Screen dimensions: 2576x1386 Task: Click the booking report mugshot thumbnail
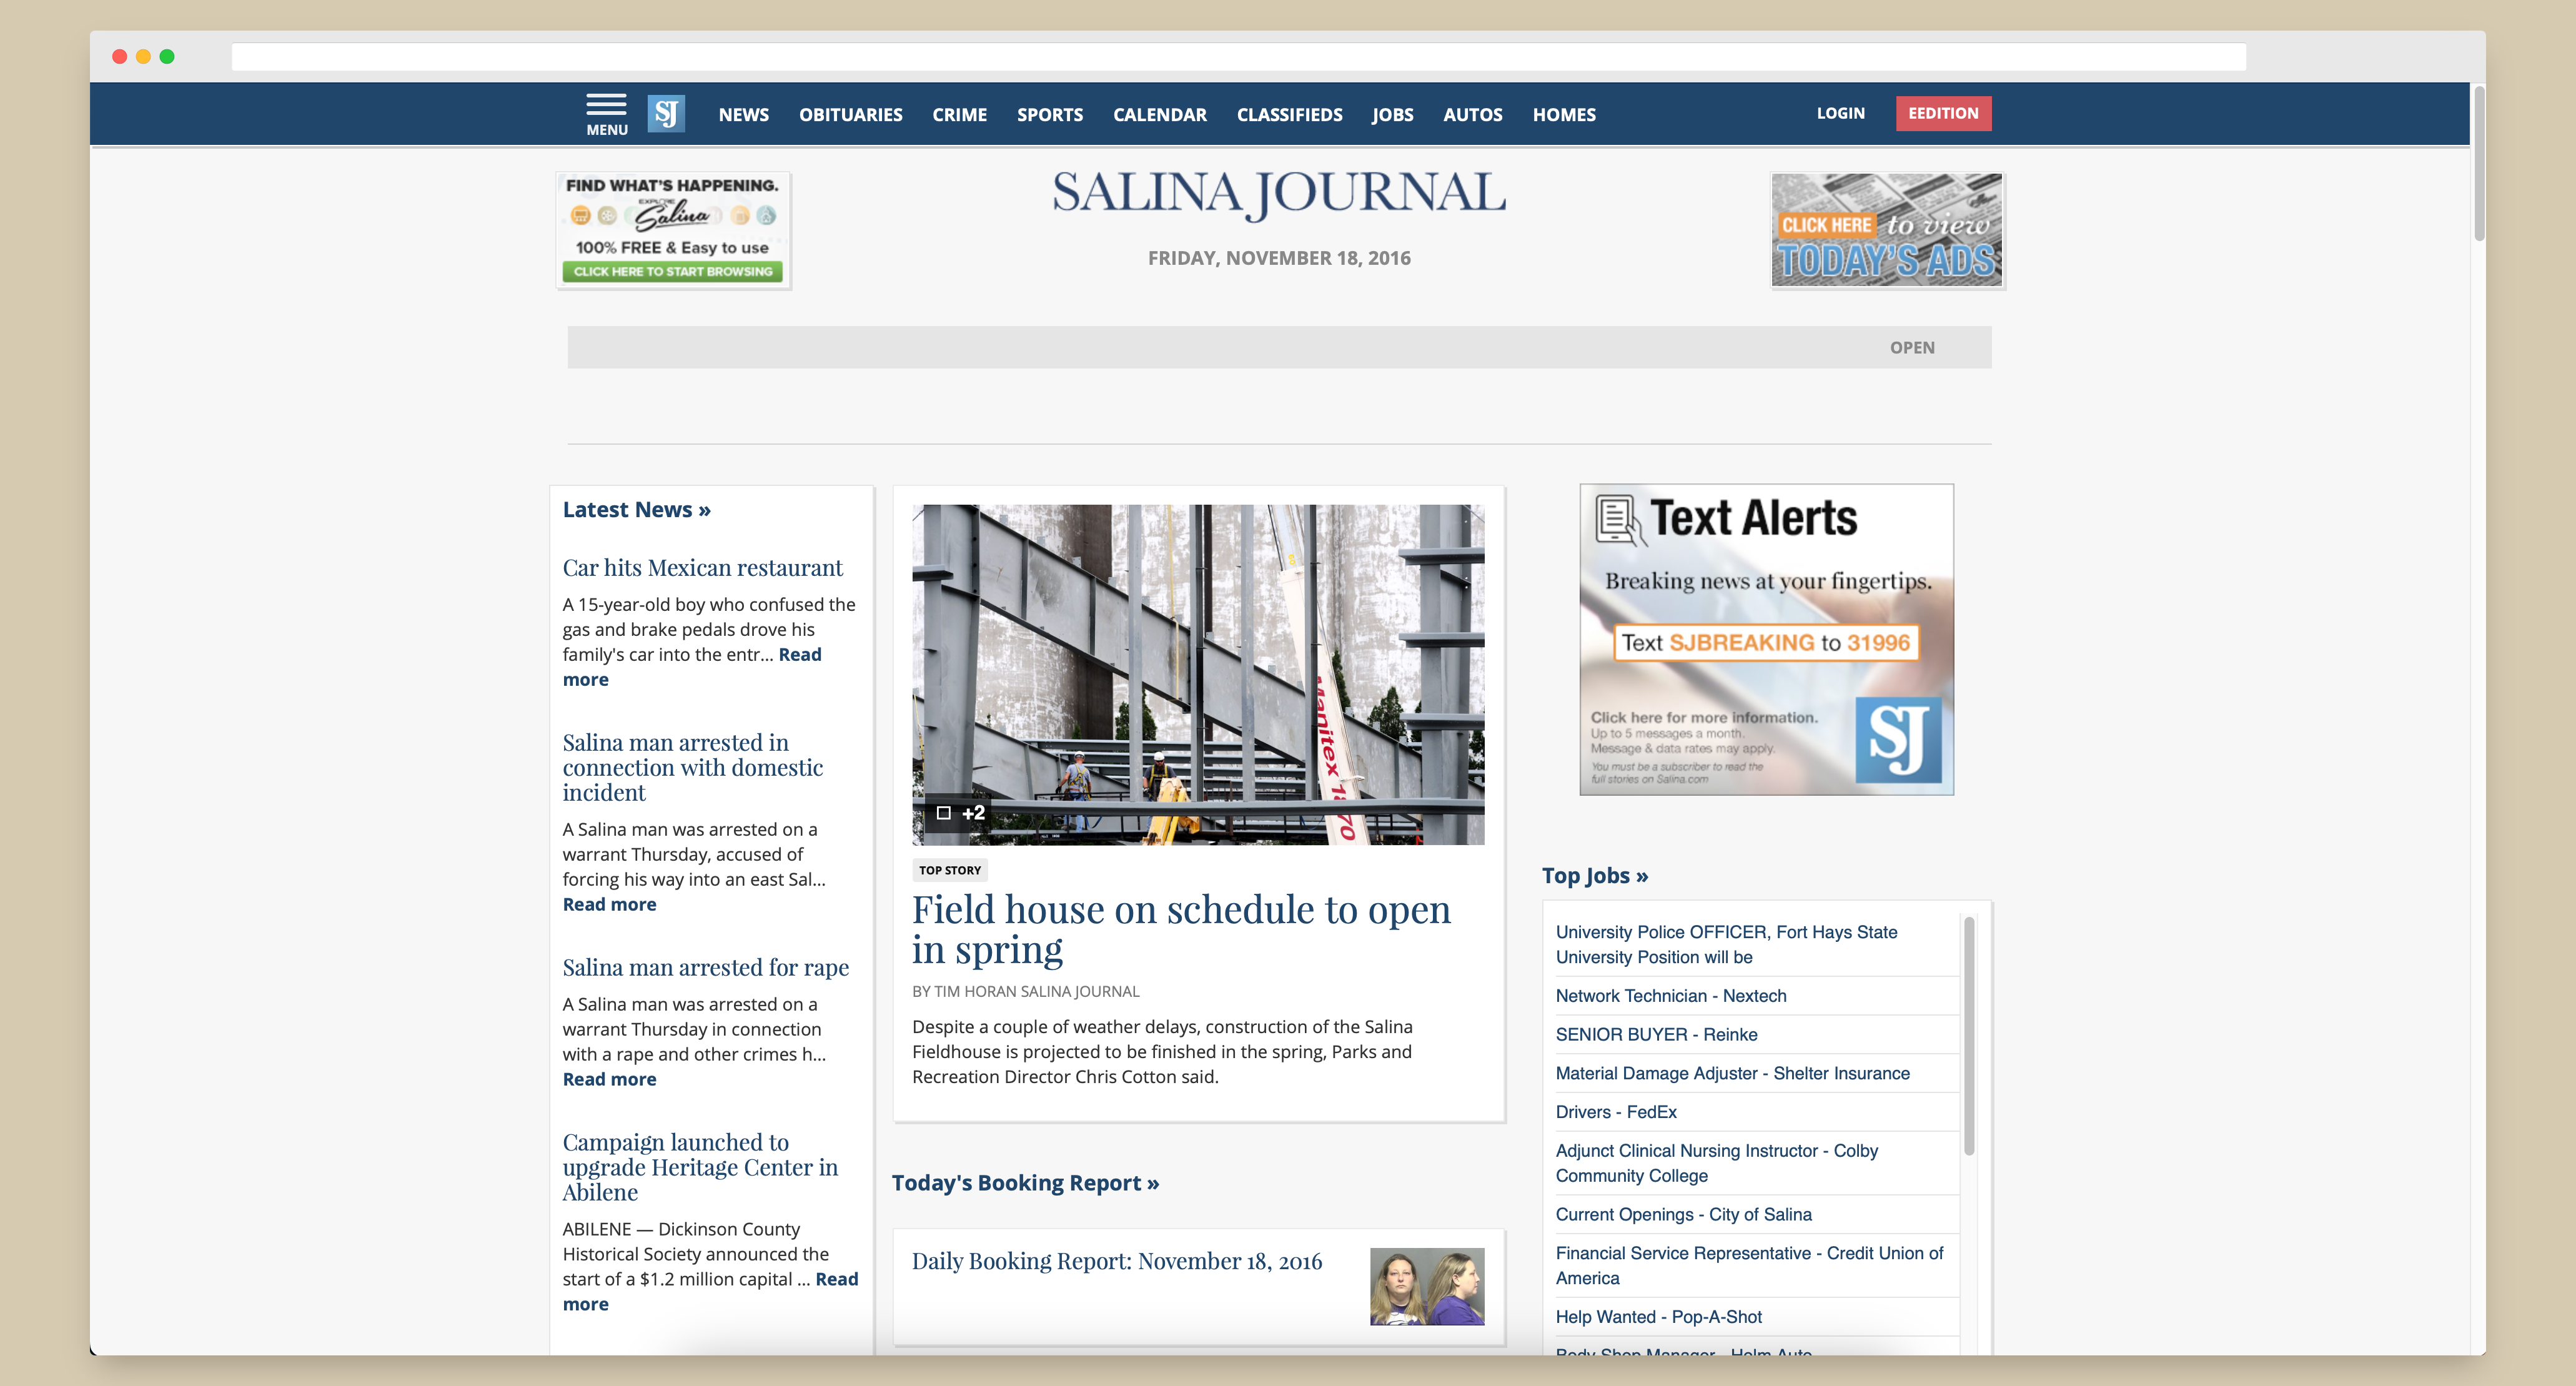(x=1427, y=1286)
